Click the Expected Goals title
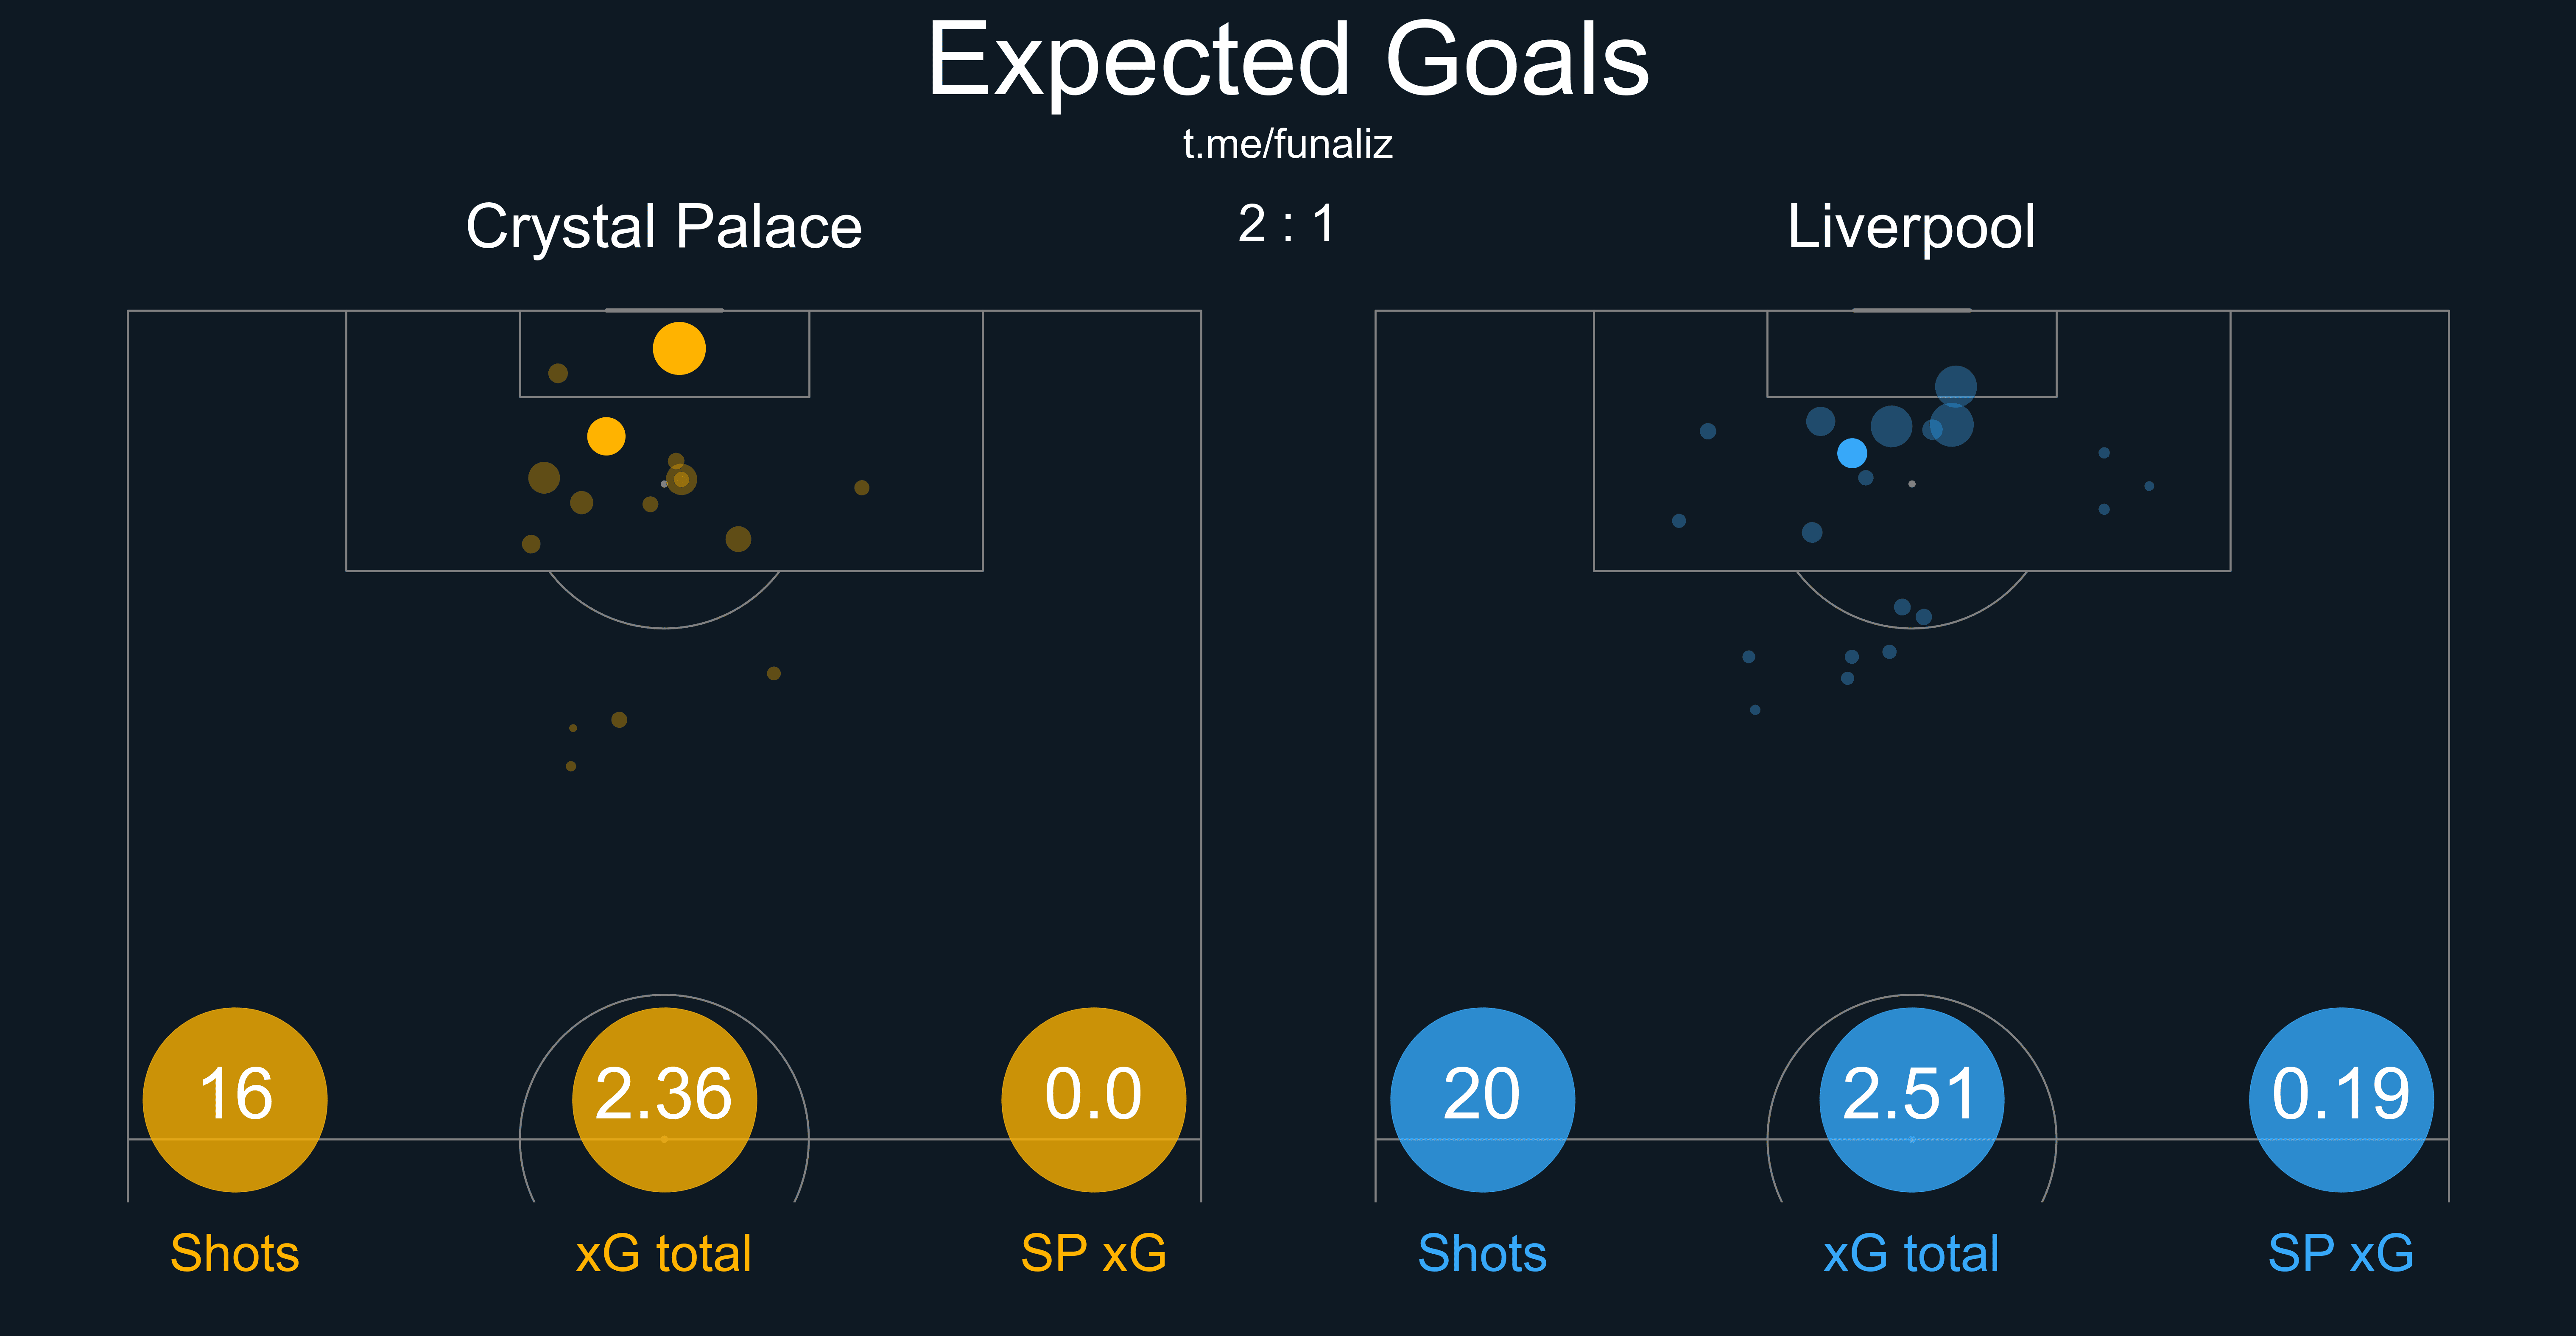The image size is (2576, 1336). 1287,62
